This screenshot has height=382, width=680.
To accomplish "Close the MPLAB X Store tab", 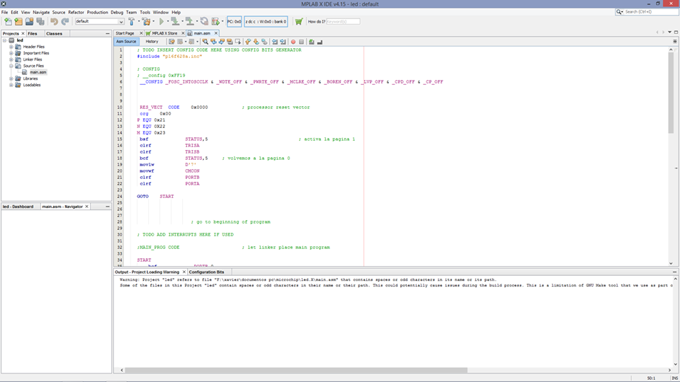I will click(183, 33).
